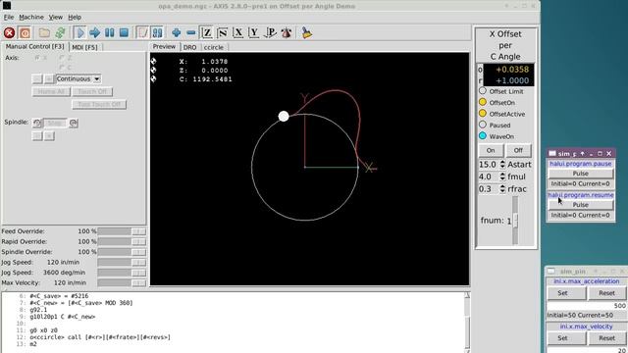Click the Paused LED indicator
Screen dimensions: 628x353
coord(483,125)
